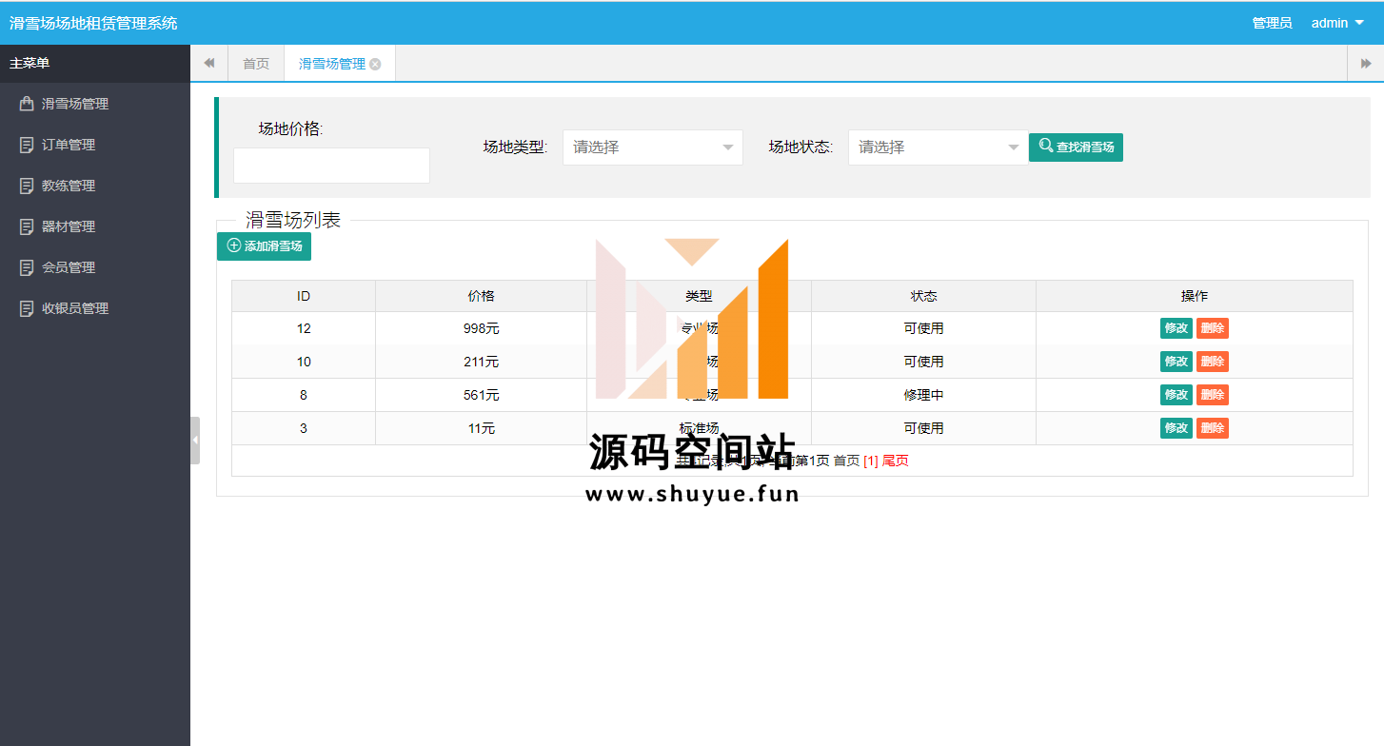Click the 操作 column header

tap(1195, 296)
